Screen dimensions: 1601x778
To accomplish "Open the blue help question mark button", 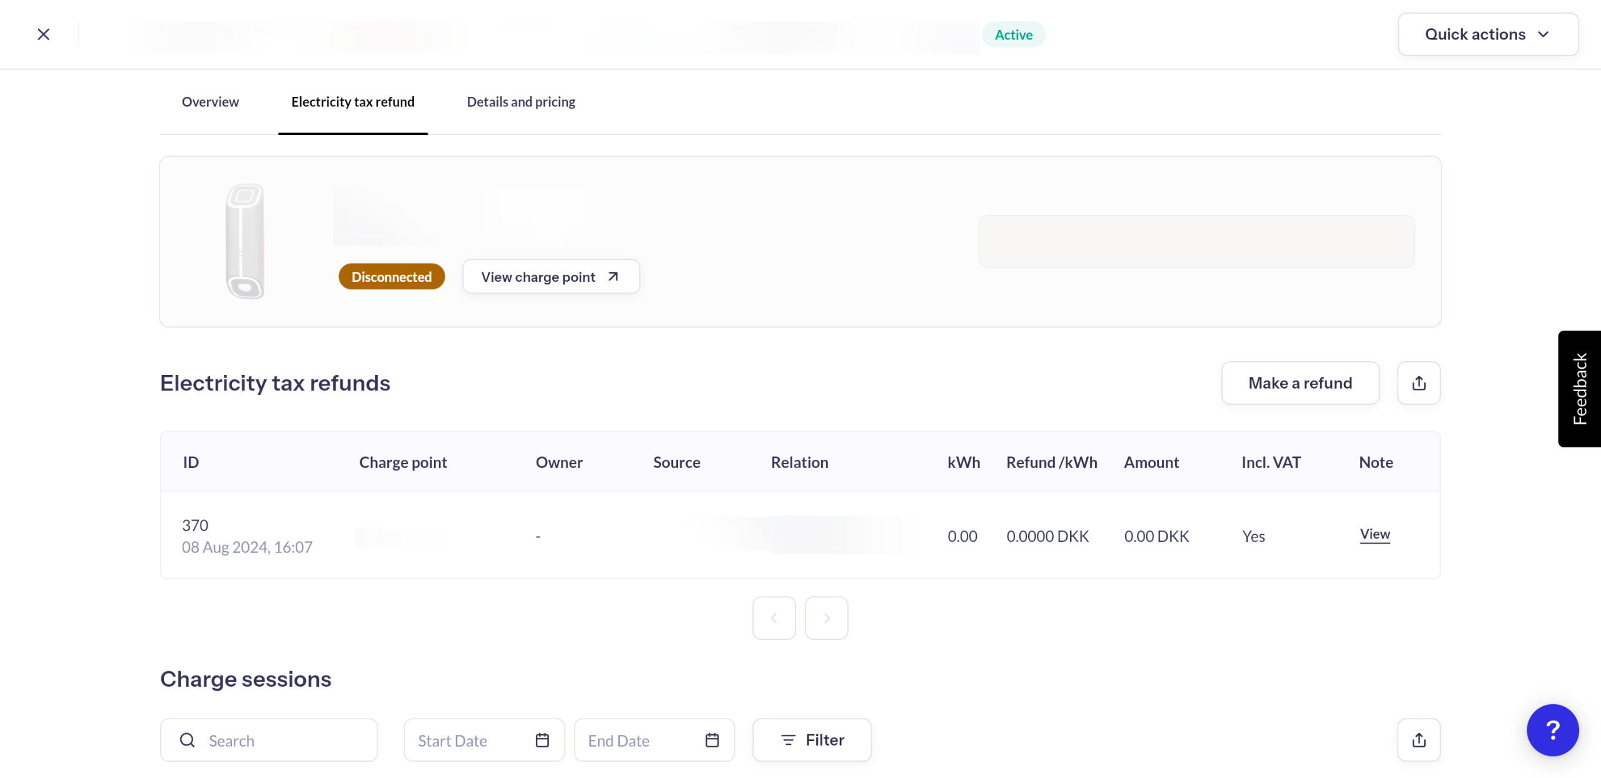I will tap(1552, 730).
